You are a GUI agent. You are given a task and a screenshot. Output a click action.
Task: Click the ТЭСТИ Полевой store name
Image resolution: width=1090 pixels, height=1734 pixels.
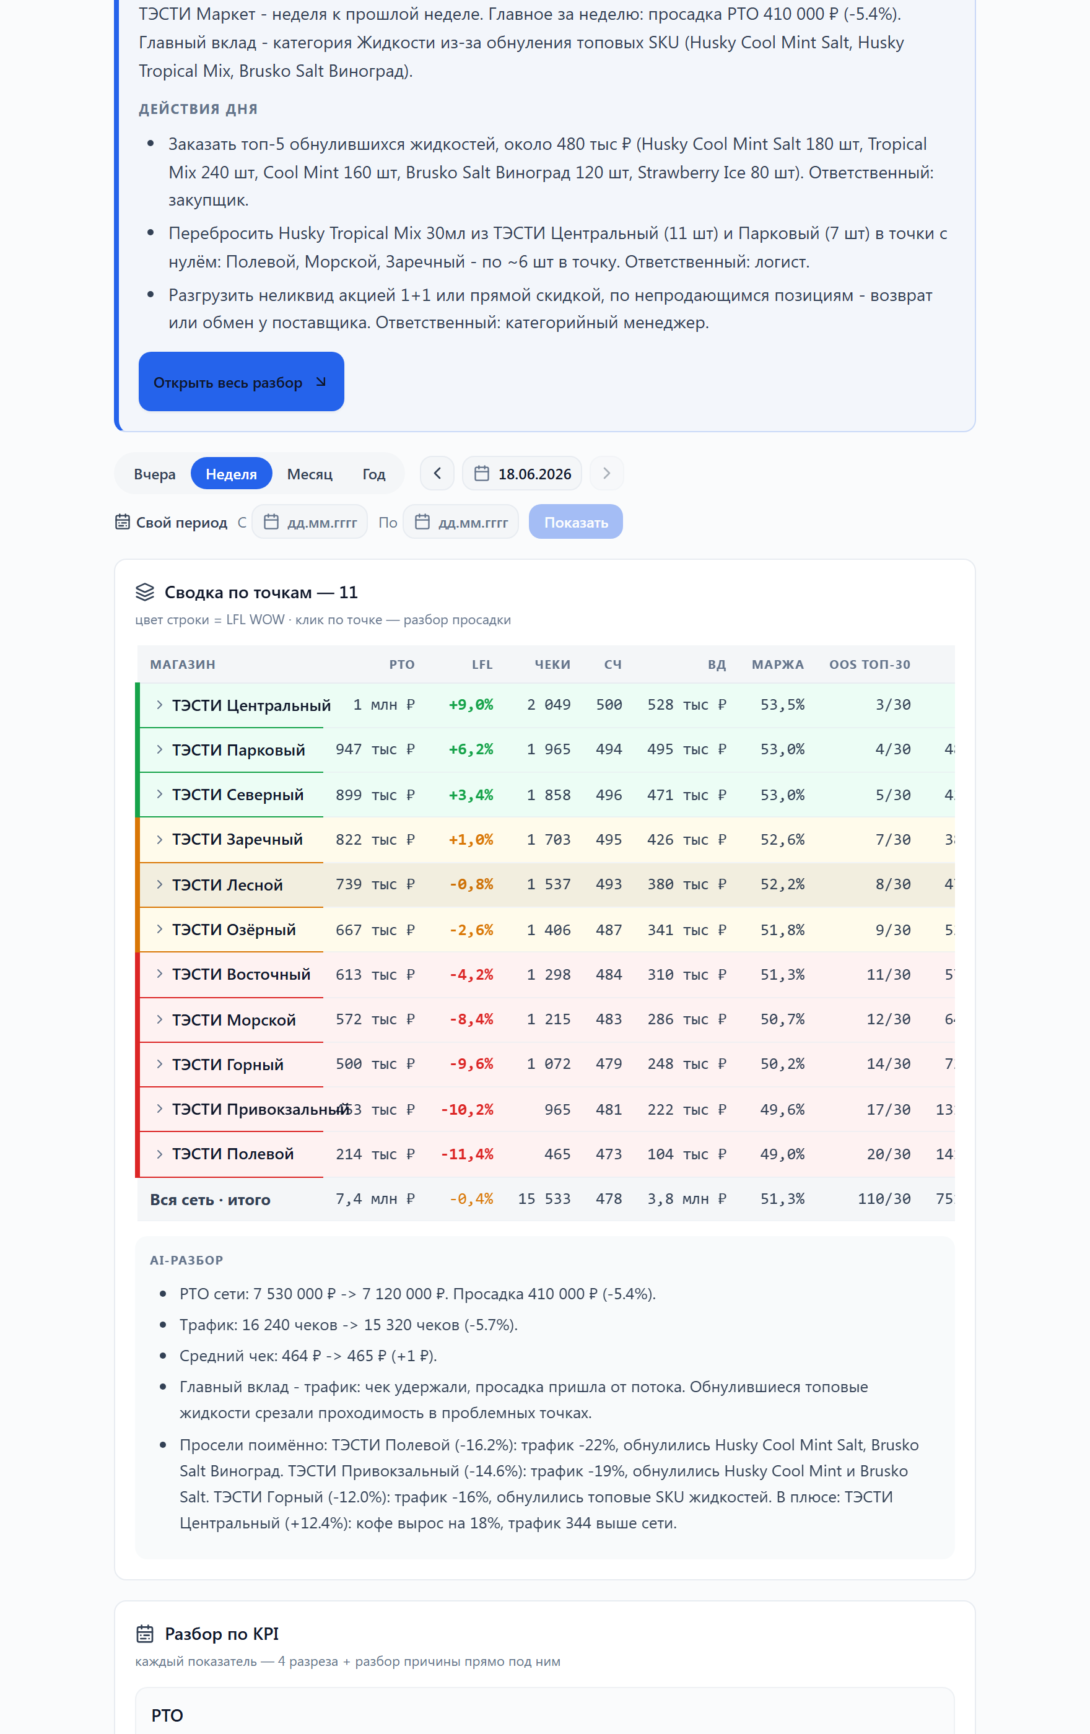point(232,1154)
